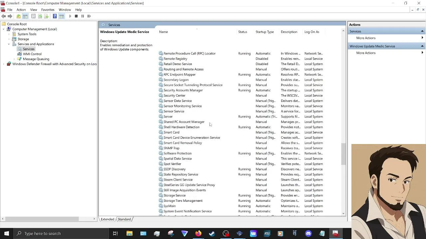The height and width of the screenshot is (239, 426).
Task: Collapse Services and Applications tree node
Action: 9,44
